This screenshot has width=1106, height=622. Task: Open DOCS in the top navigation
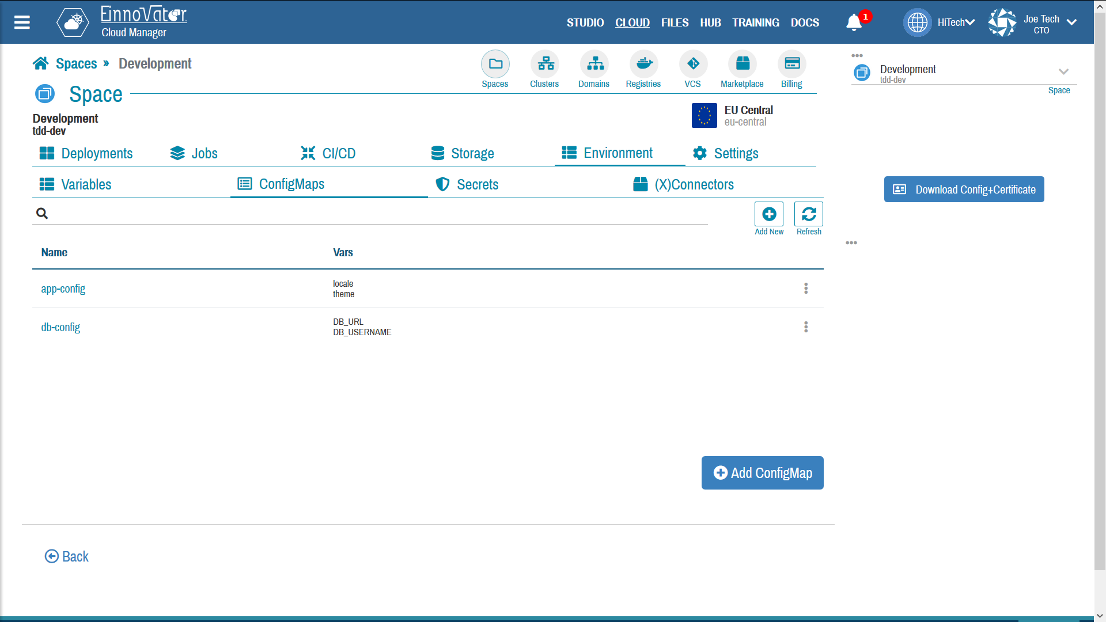coord(805,22)
